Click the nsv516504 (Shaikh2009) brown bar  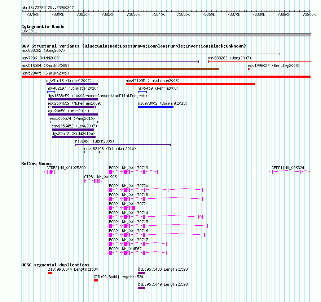click(120, 69)
